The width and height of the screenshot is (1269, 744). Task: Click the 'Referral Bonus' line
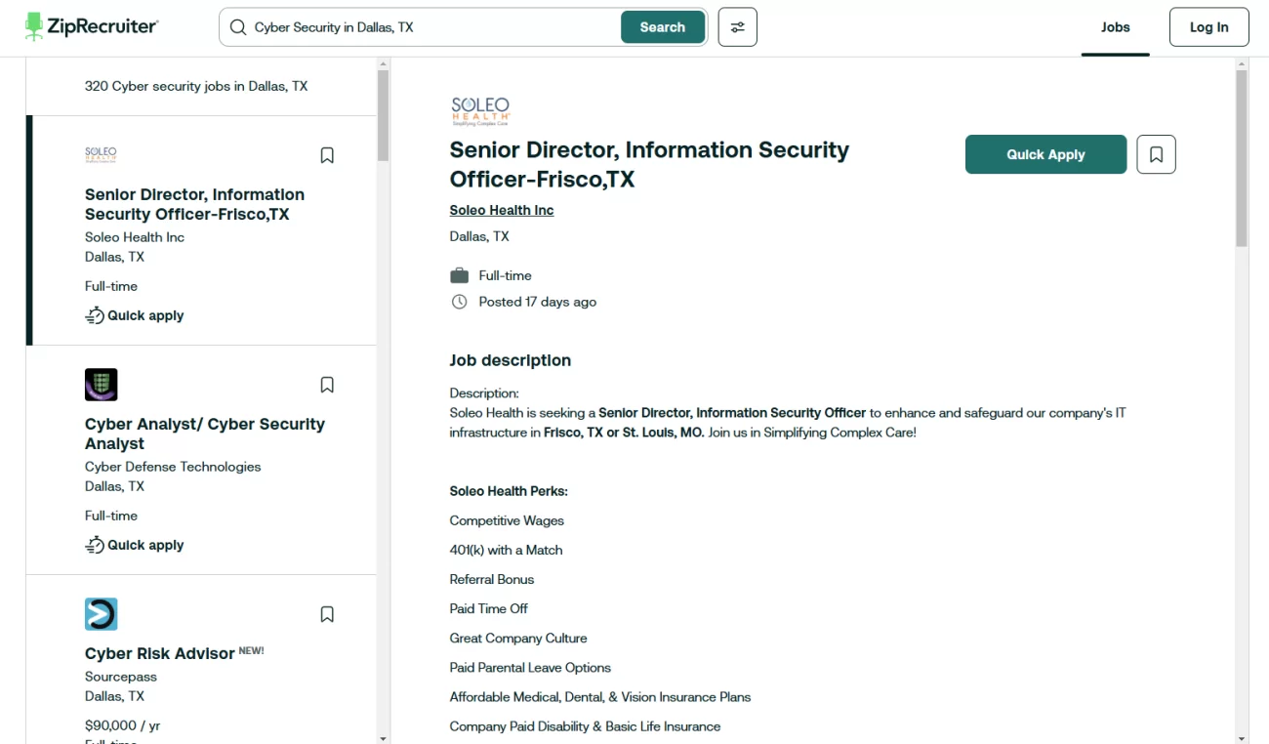492,579
